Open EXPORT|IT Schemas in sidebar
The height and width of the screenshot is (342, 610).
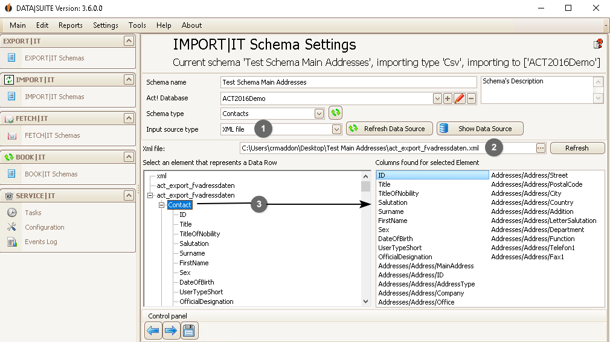[x=54, y=58]
